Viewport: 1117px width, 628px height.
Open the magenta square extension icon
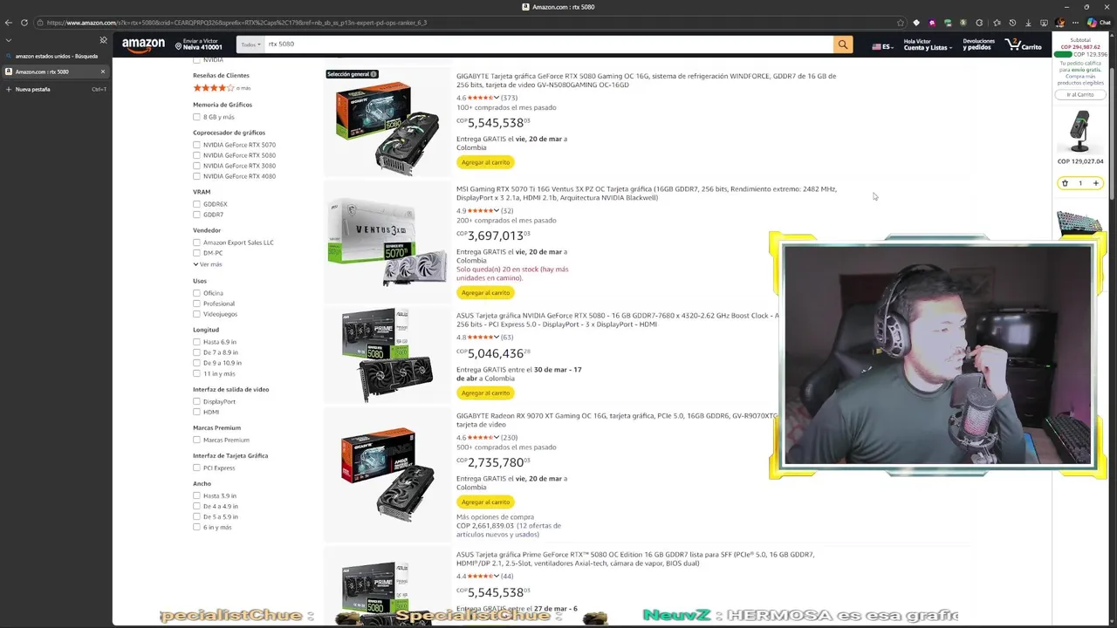pos(932,23)
